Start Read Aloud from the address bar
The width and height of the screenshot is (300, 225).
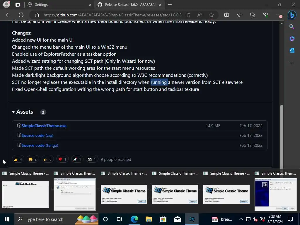pyautogui.click(x=200, y=15)
